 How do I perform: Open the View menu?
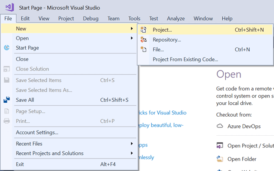(x=44, y=19)
